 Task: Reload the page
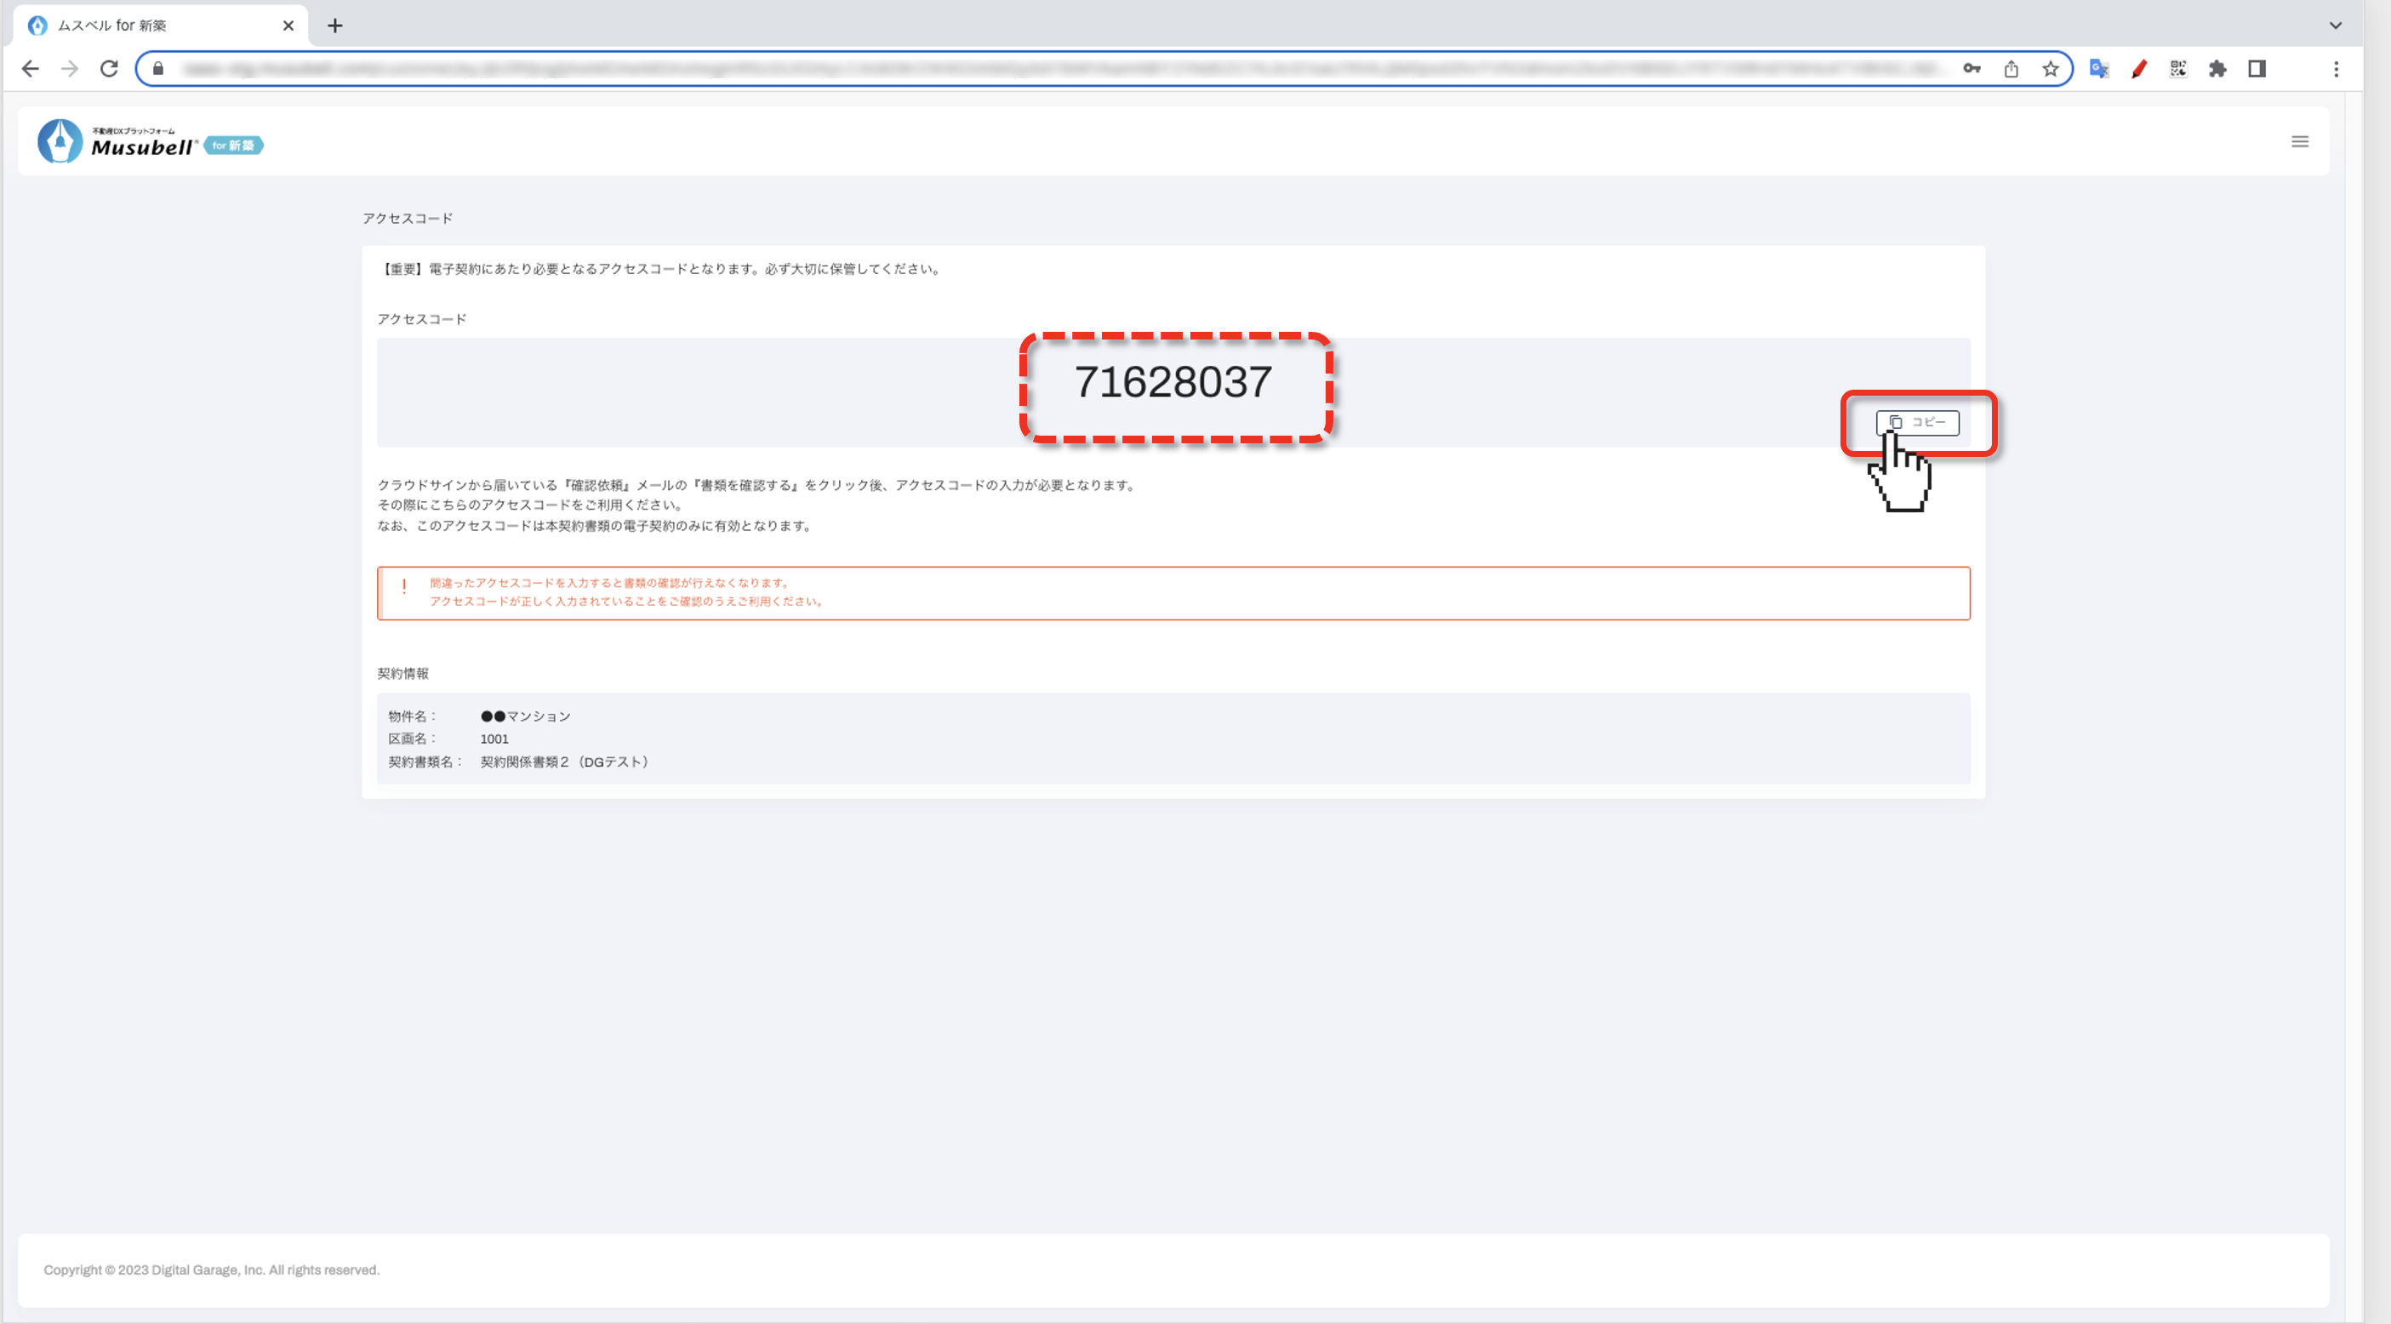tap(110, 69)
